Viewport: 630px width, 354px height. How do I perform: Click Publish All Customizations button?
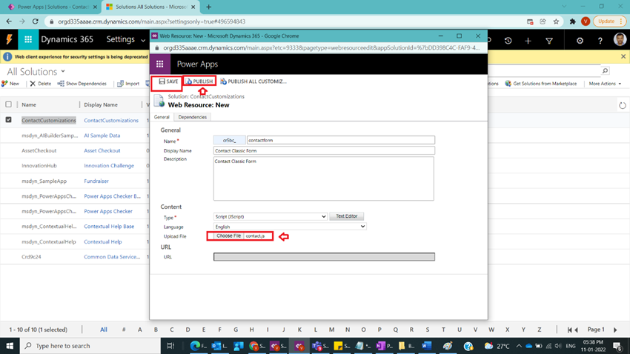[253, 81]
